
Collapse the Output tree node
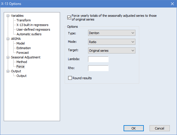[8, 71]
